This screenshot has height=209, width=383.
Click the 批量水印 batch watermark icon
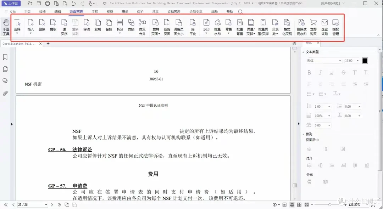click(217, 23)
